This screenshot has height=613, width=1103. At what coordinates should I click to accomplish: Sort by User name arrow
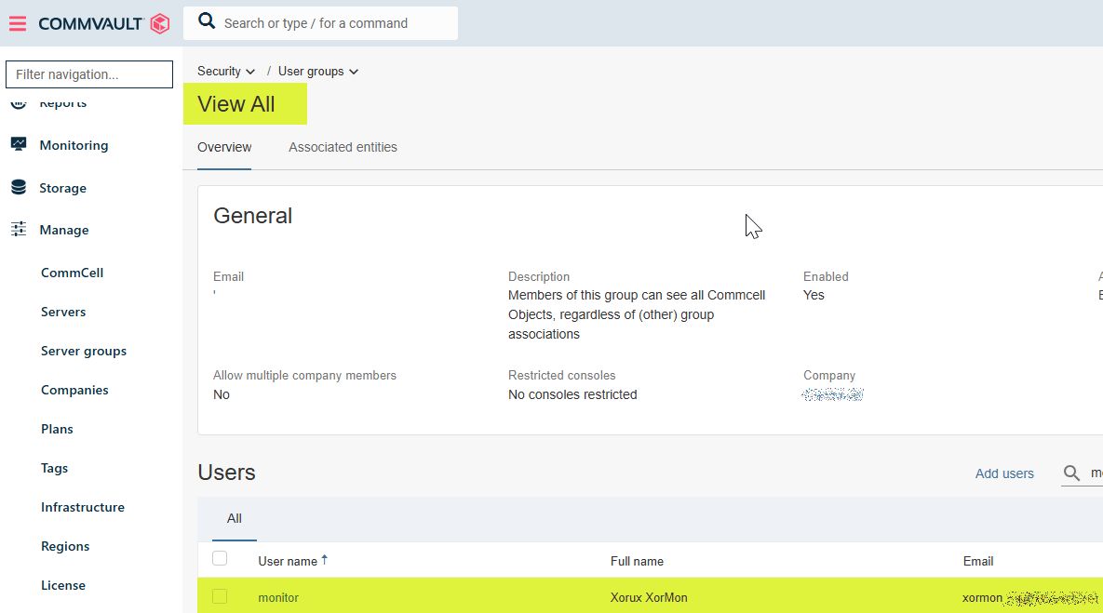coord(324,560)
